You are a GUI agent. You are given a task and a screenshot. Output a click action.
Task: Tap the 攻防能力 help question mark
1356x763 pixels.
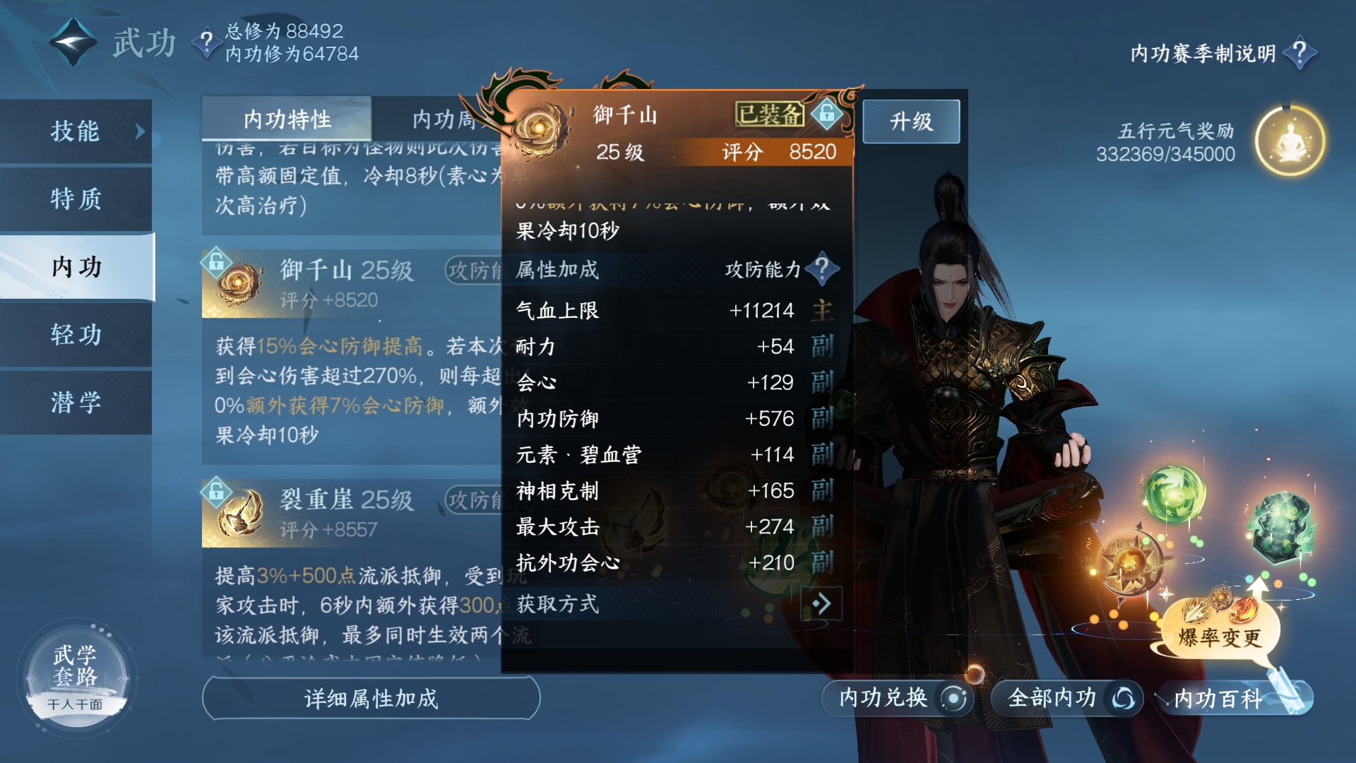tap(821, 268)
